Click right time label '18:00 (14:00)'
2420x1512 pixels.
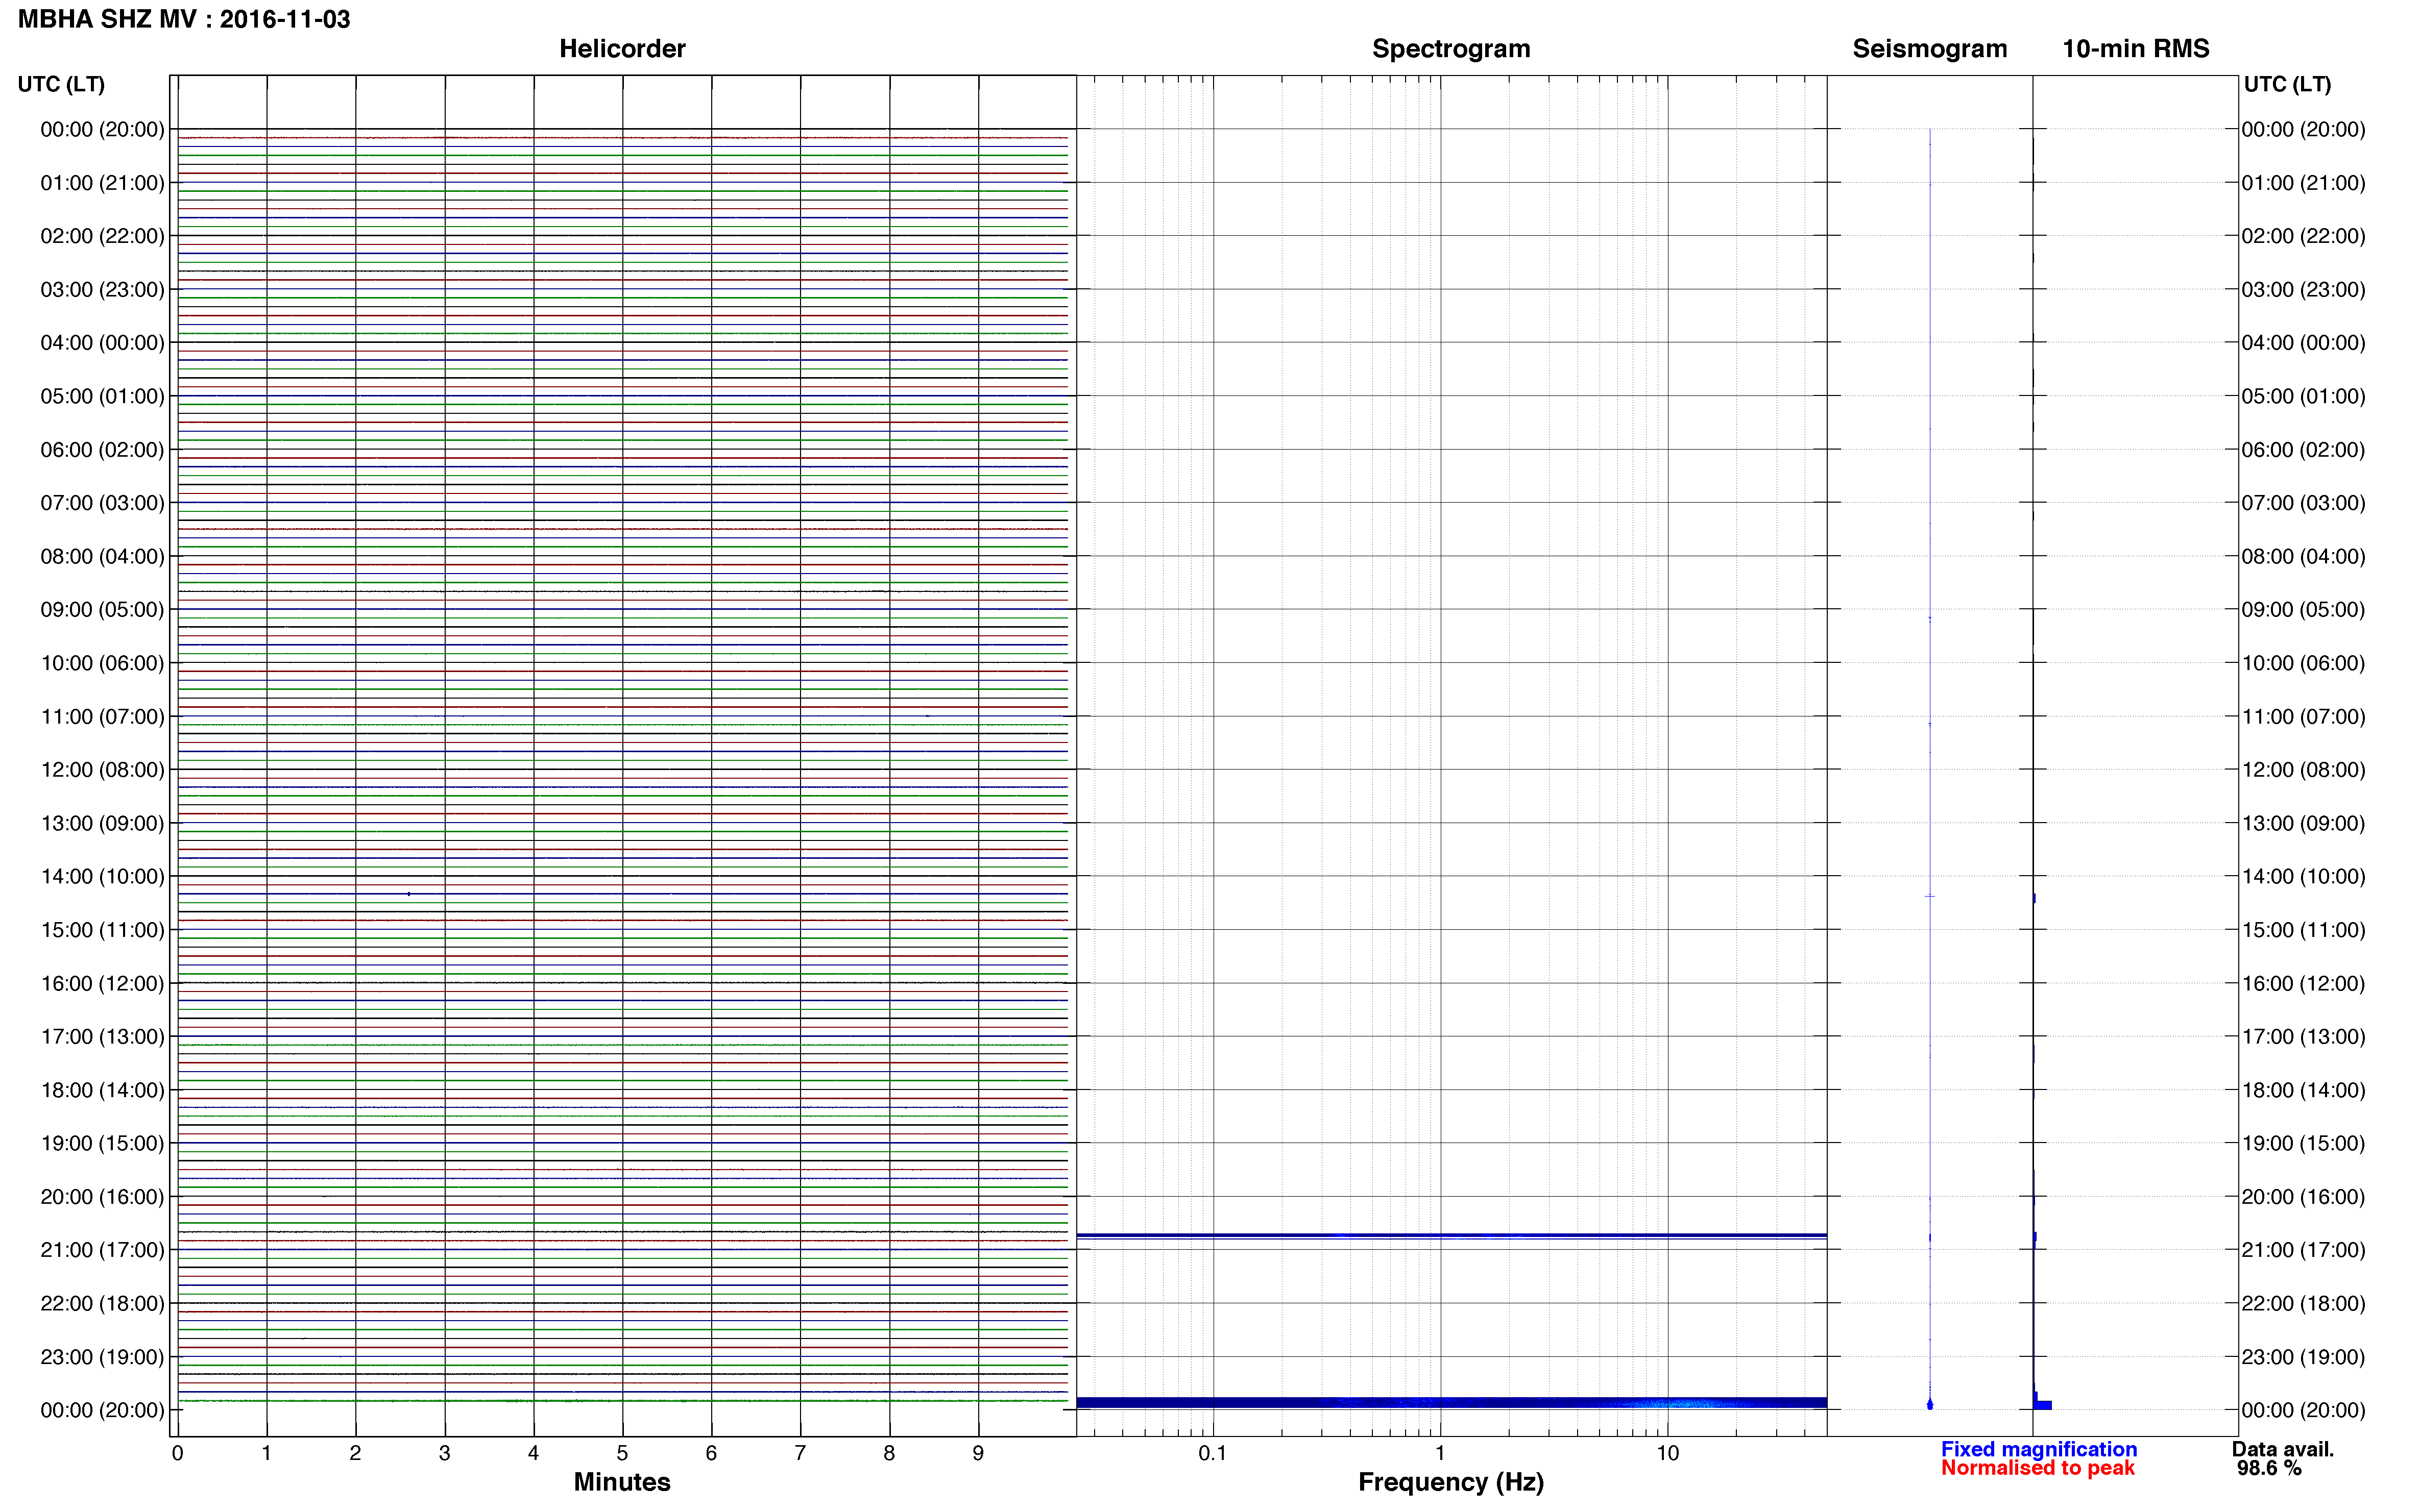coord(2303,1090)
